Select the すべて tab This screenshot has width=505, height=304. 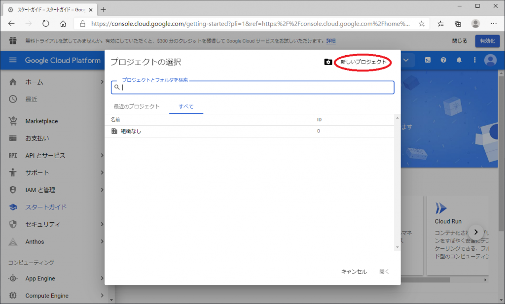(186, 106)
